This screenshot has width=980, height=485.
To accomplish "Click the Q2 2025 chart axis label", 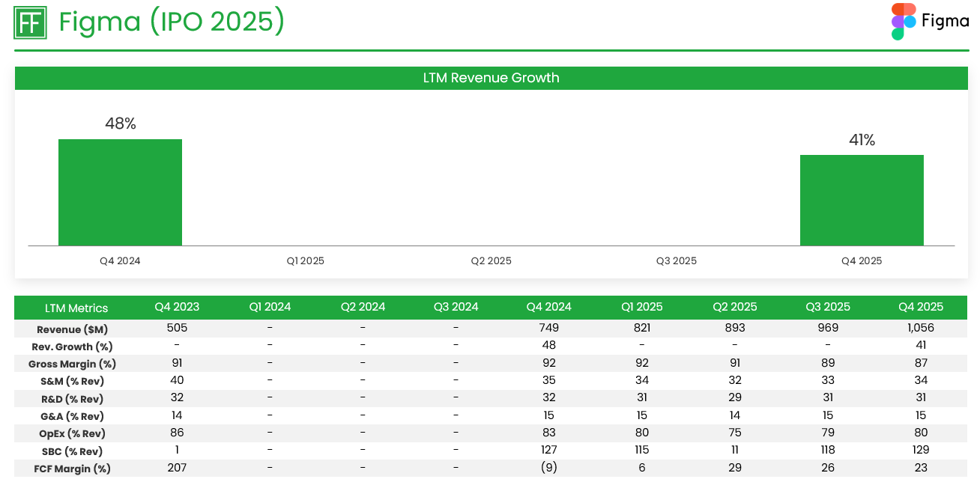I will (x=491, y=261).
